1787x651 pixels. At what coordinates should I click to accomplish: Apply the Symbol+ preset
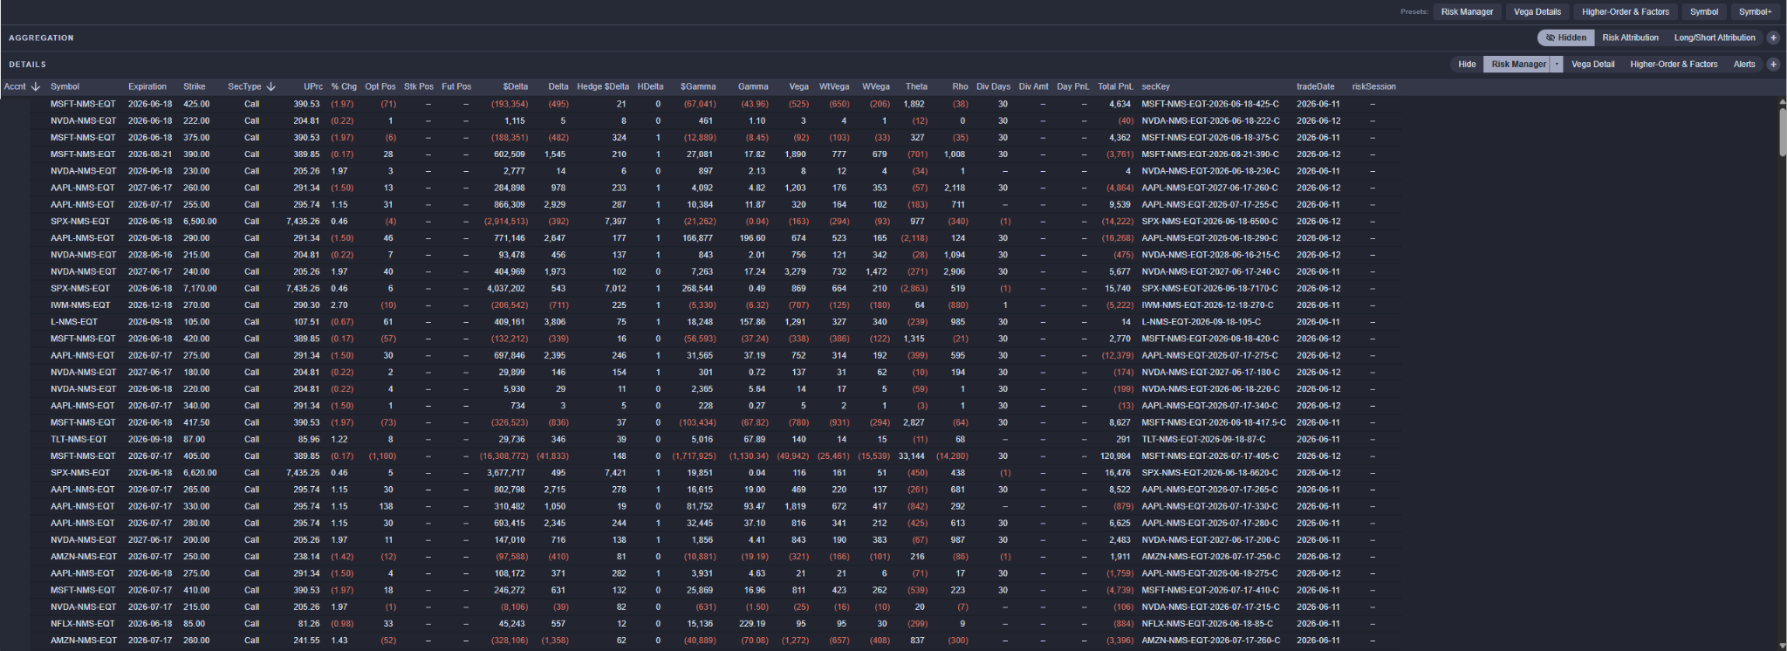[x=1756, y=11]
